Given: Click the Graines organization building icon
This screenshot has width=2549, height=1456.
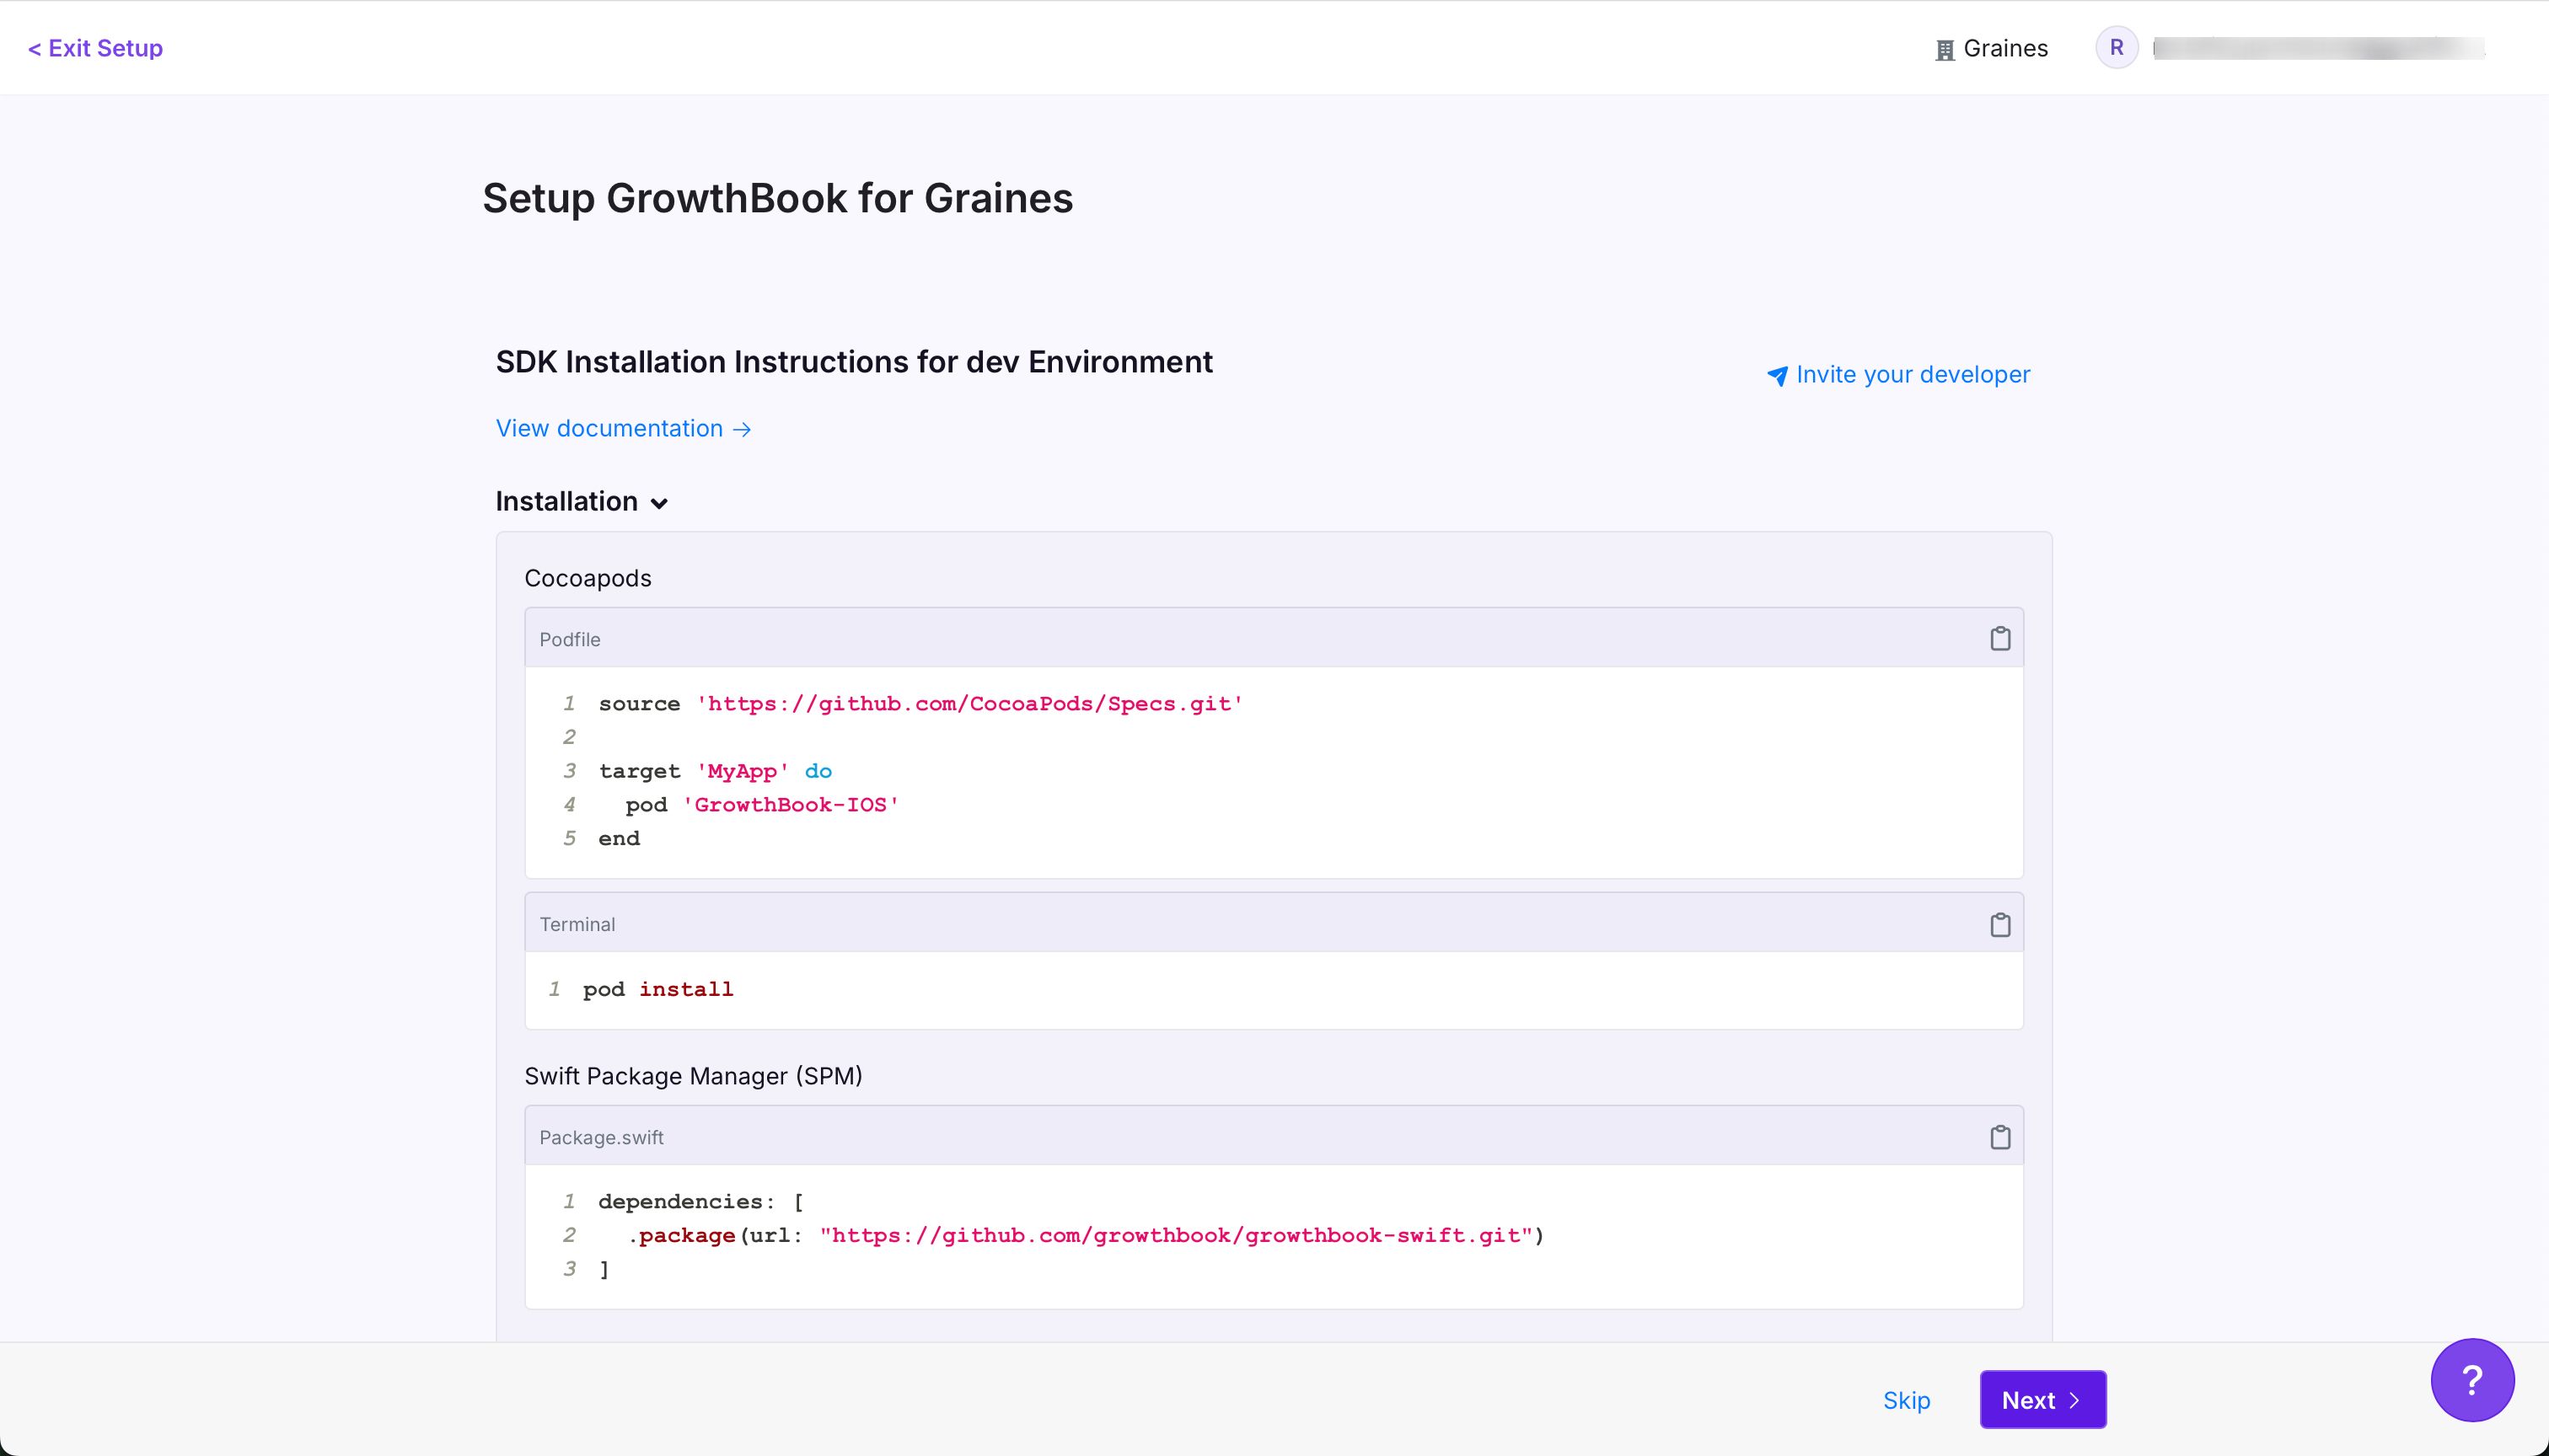Looking at the screenshot, I should pos(1945,50).
